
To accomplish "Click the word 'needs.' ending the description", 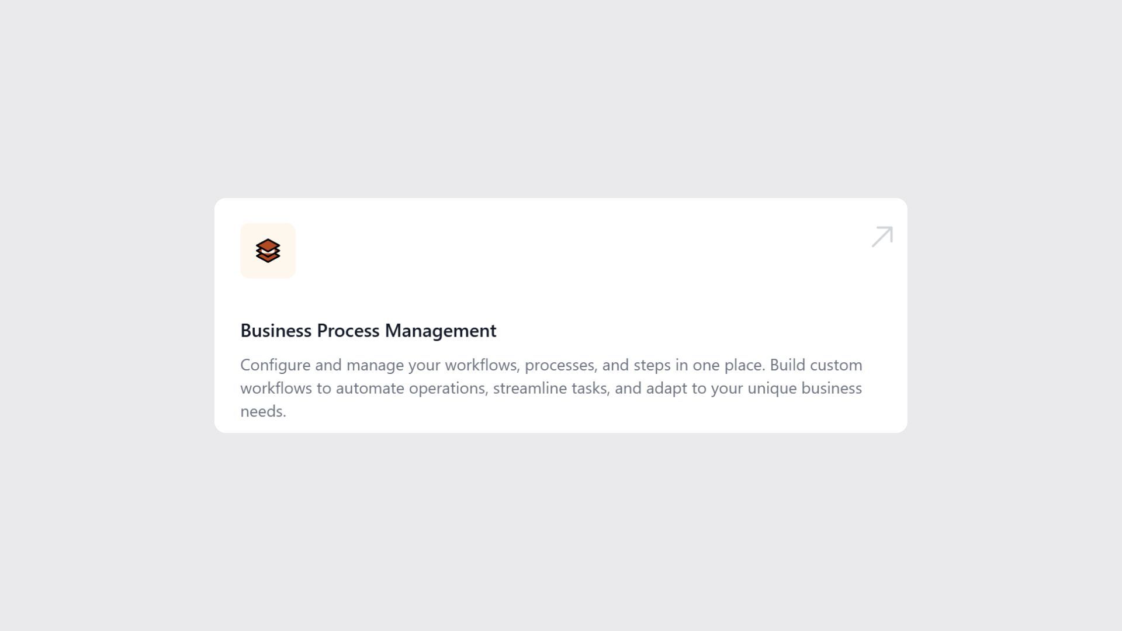I will 263,410.
